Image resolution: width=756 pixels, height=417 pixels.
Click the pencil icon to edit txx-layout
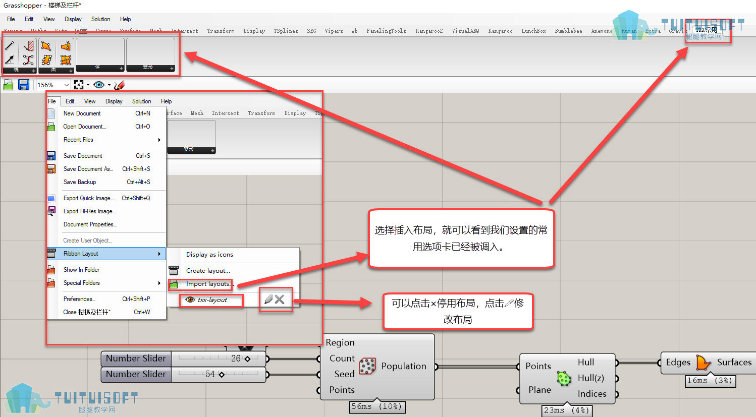(268, 300)
